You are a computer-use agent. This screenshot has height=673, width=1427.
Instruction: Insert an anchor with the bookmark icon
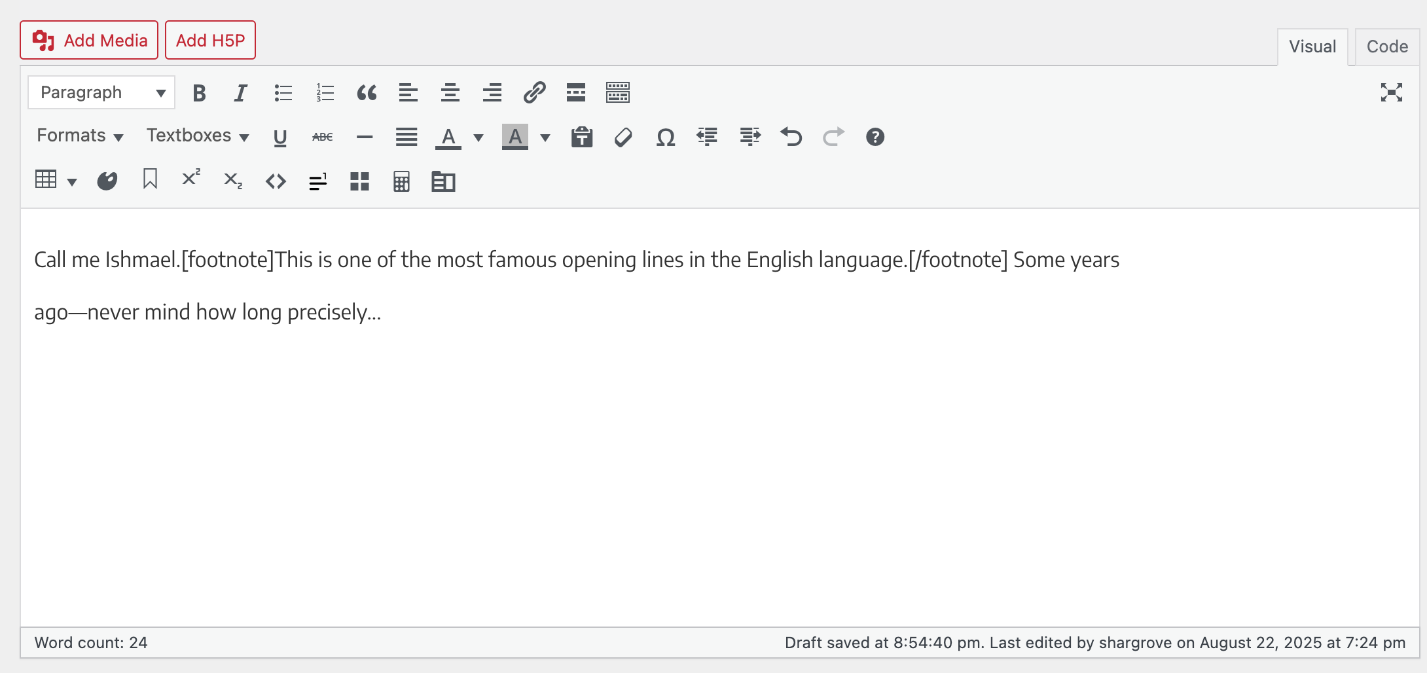(150, 179)
